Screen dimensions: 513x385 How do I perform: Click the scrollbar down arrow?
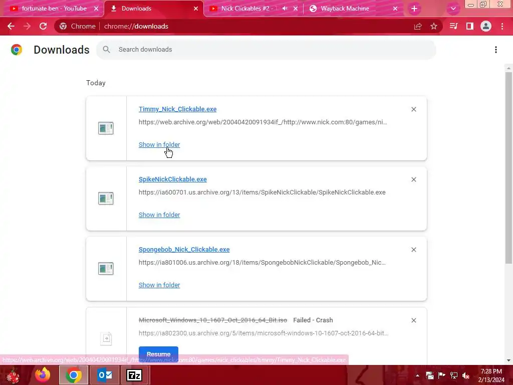pos(508,360)
